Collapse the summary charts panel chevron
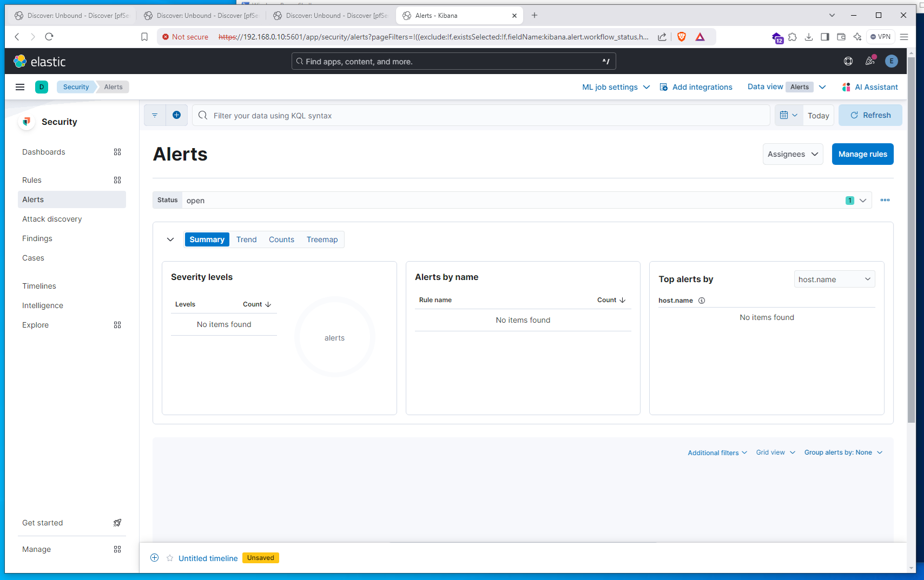This screenshot has height=580, width=924. (x=170, y=239)
